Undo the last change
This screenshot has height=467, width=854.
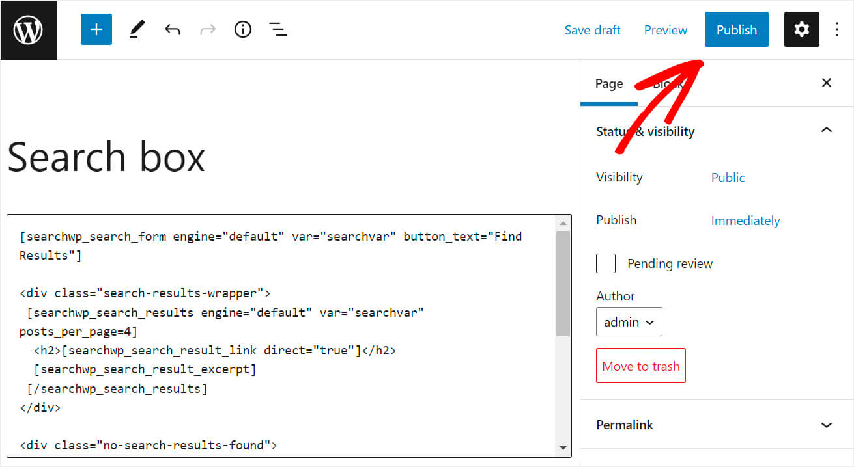[173, 29]
